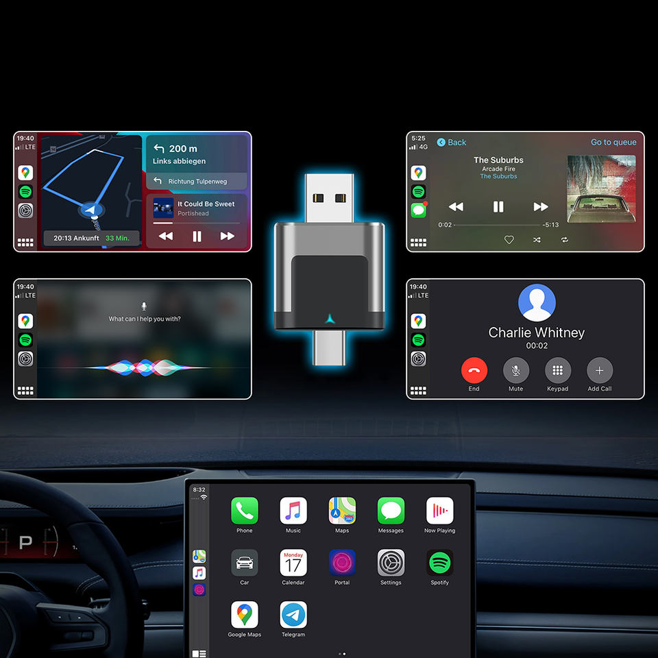Viewport: 658px width, 658px height.
Task: Open Settings in the call screen sidebar
Action: tap(418, 358)
